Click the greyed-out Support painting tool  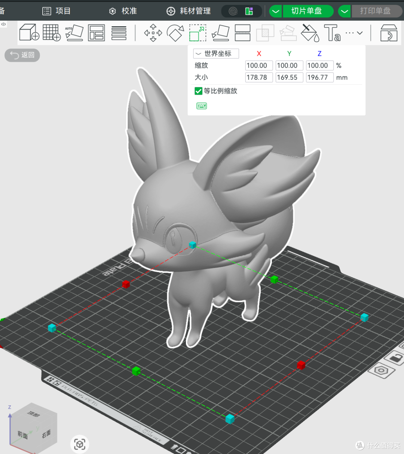[288, 33]
